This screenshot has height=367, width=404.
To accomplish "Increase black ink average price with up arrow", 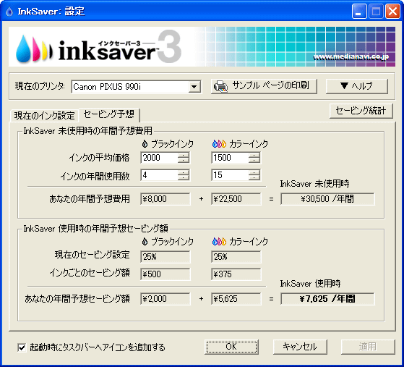I will coord(184,155).
